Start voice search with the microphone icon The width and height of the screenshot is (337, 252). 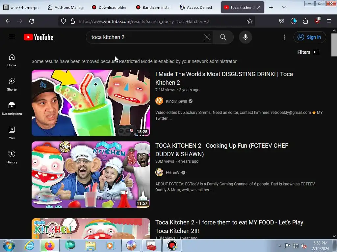coord(246,37)
